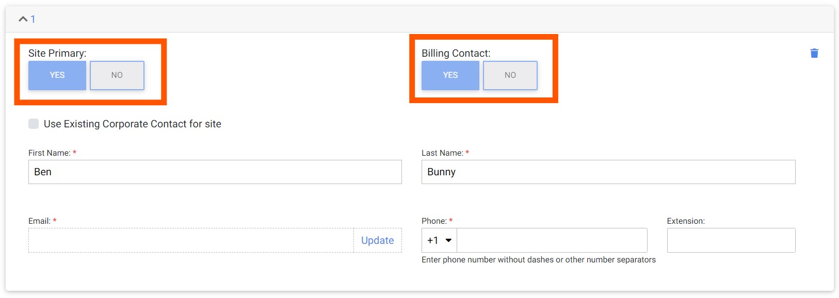Set Site Primary to NO
This screenshot has width=839, height=298.
(x=117, y=75)
